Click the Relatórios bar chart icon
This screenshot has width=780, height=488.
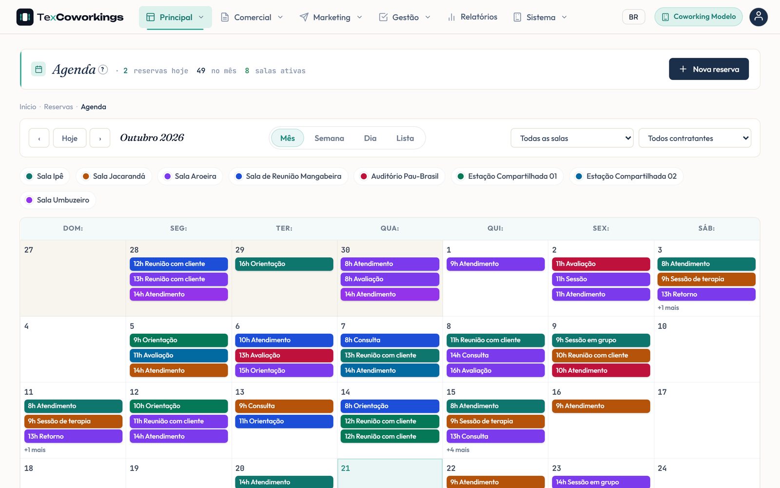[x=451, y=17]
